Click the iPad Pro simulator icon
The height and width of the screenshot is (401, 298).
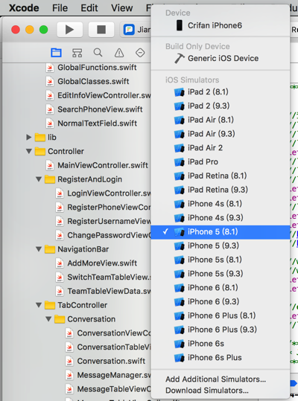coord(180,162)
